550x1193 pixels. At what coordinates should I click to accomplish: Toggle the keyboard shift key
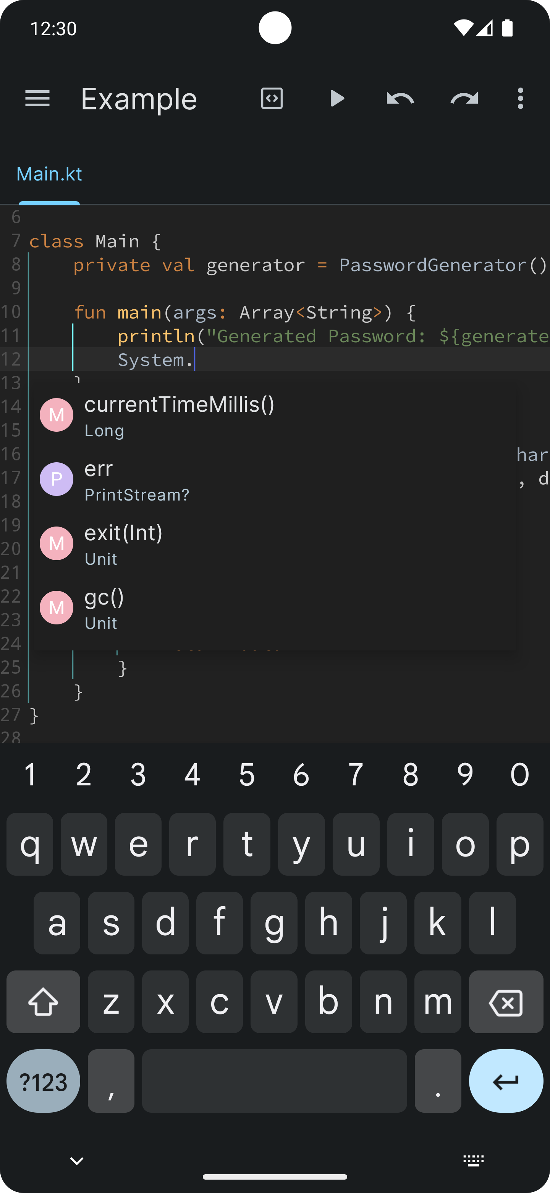(43, 1002)
